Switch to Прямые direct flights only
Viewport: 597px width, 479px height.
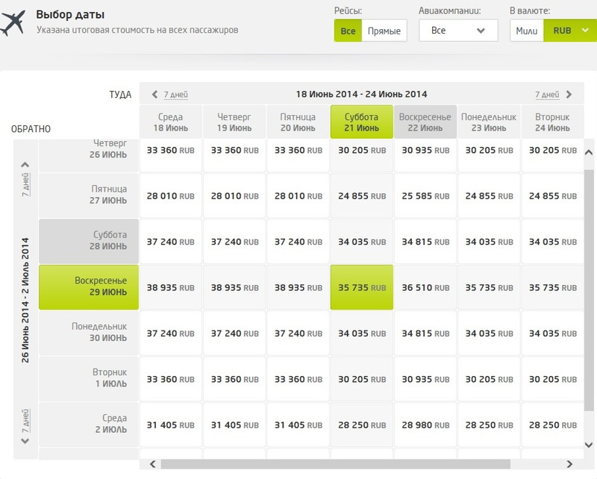[x=384, y=31]
